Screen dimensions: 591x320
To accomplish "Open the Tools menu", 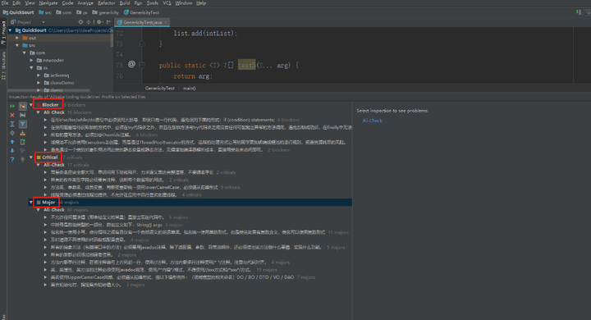I will pos(153,3).
